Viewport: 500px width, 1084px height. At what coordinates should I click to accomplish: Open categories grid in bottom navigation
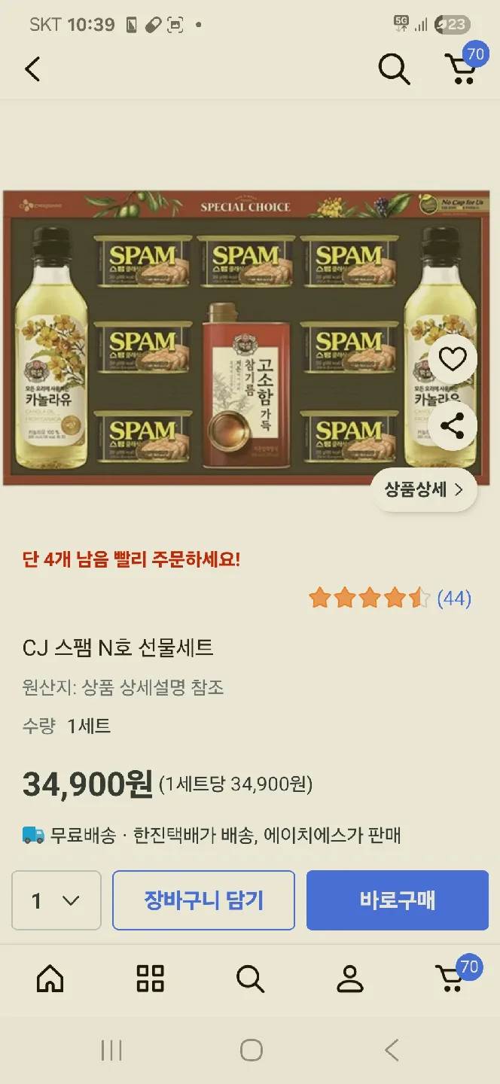pyautogui.click(x=150, y=979)
